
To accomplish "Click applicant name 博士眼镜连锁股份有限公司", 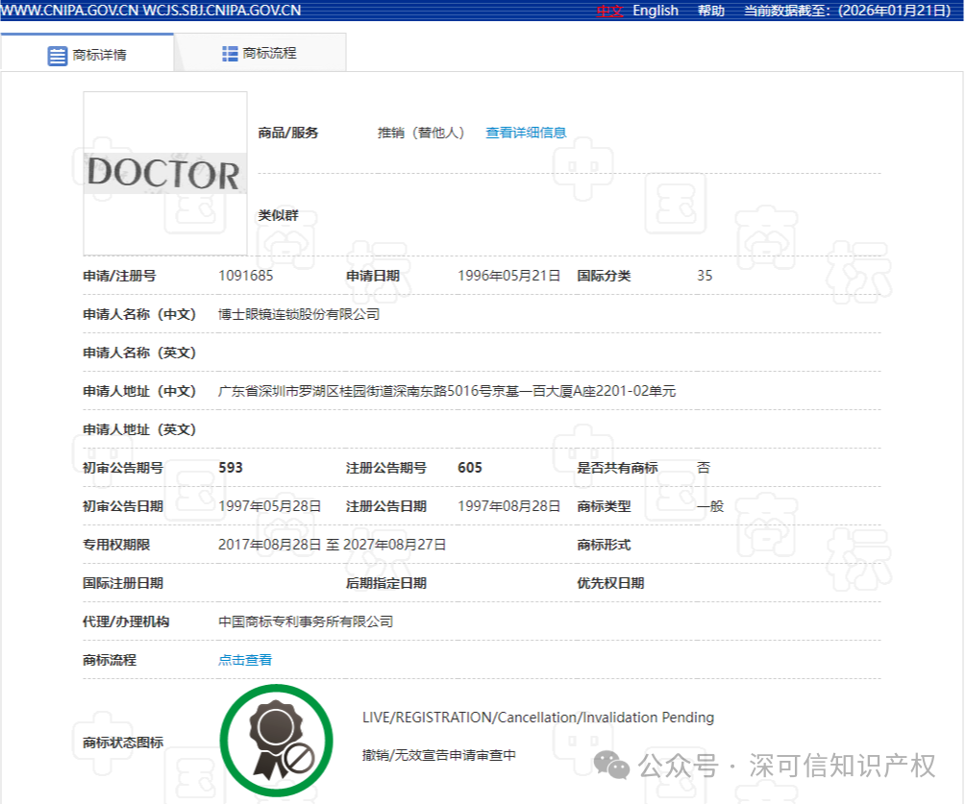I will coord(299,314).
